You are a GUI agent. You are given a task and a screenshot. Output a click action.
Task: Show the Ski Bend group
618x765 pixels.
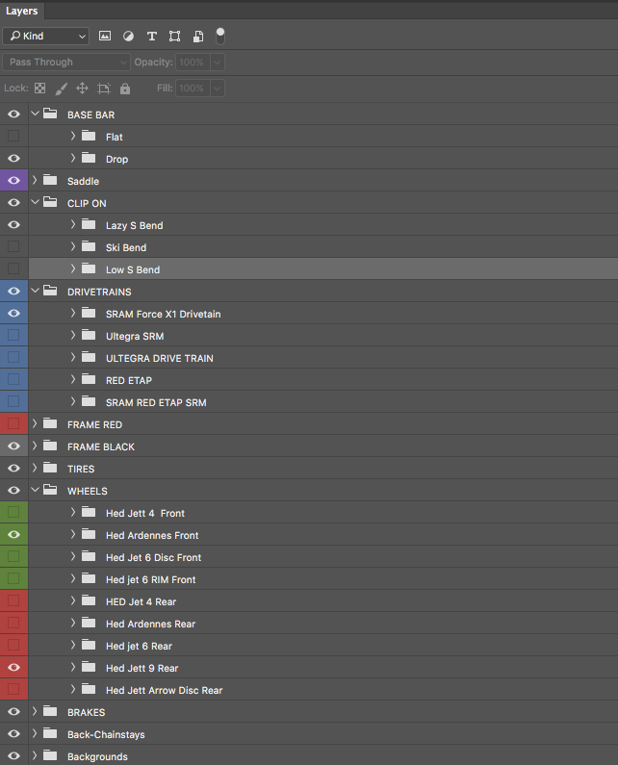tap(13, 247)
